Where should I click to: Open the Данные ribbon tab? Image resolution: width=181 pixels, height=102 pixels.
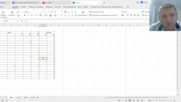(x=58, y=7)
